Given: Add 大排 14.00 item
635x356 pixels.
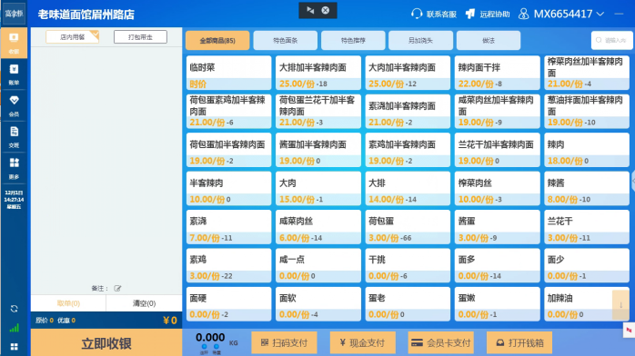Looking at the screenshot, I should pos(408,188).
